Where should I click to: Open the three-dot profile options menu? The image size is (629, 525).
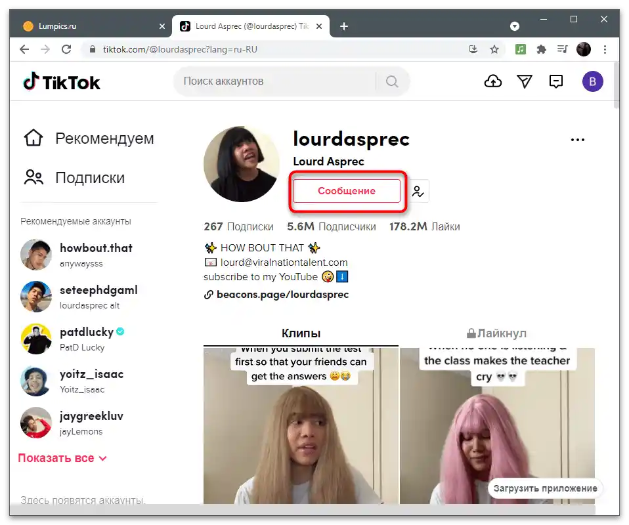pyautogui.click(x=577, y=140)
